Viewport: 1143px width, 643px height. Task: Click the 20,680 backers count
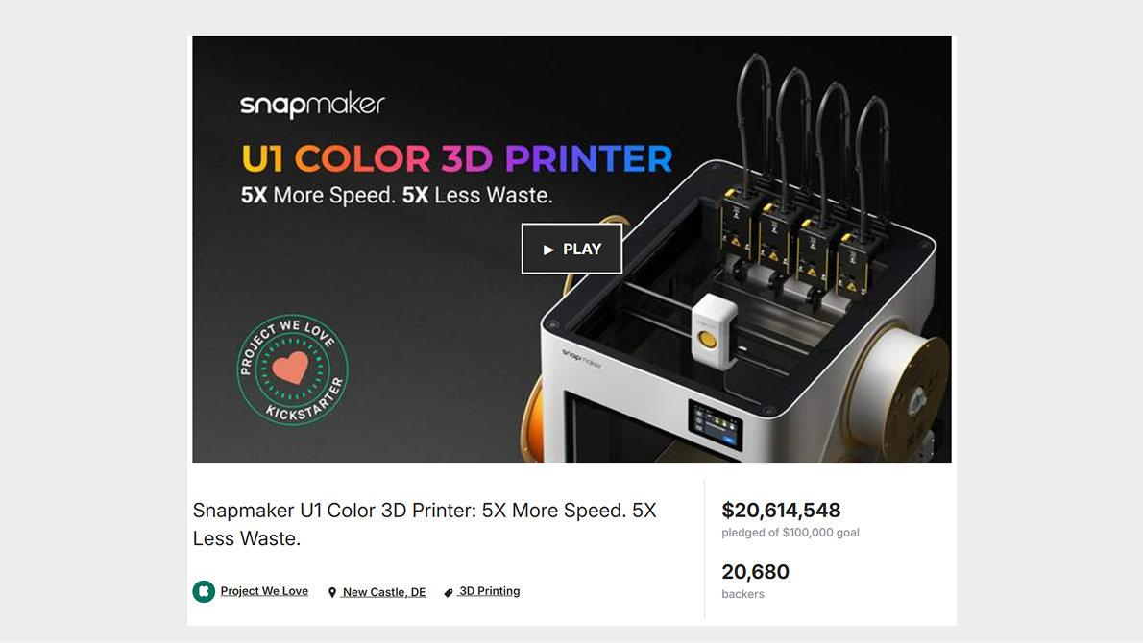click(x=755, y=572)
